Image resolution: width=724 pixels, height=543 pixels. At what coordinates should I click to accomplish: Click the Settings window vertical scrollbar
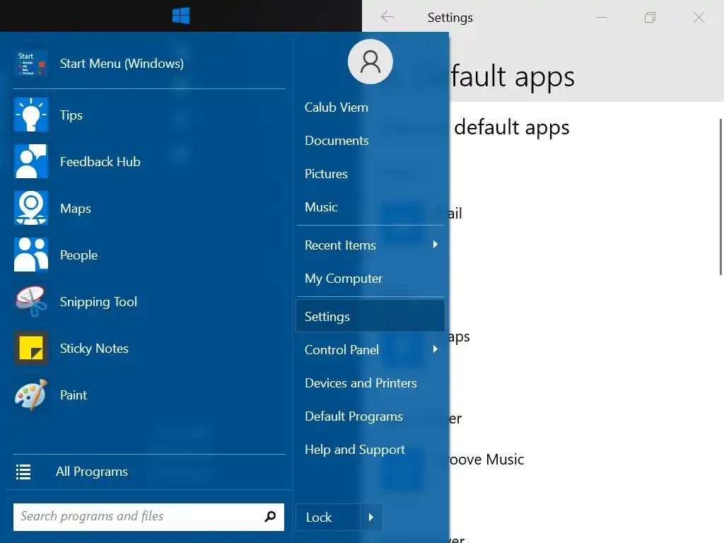click(720, 197)
